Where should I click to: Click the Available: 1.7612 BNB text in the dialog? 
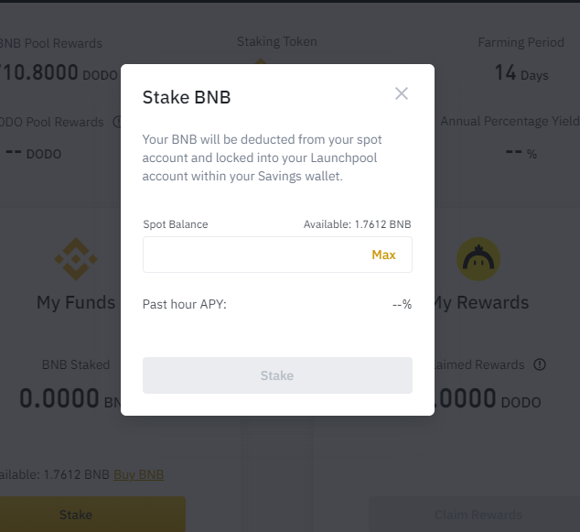(x=357, y=224)
